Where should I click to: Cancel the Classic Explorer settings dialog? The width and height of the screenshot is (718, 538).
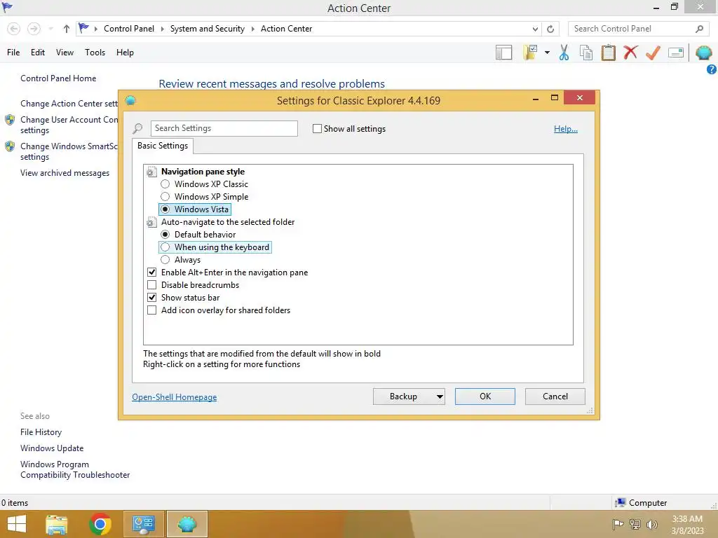pyautogui.click(x=555, y=396)
